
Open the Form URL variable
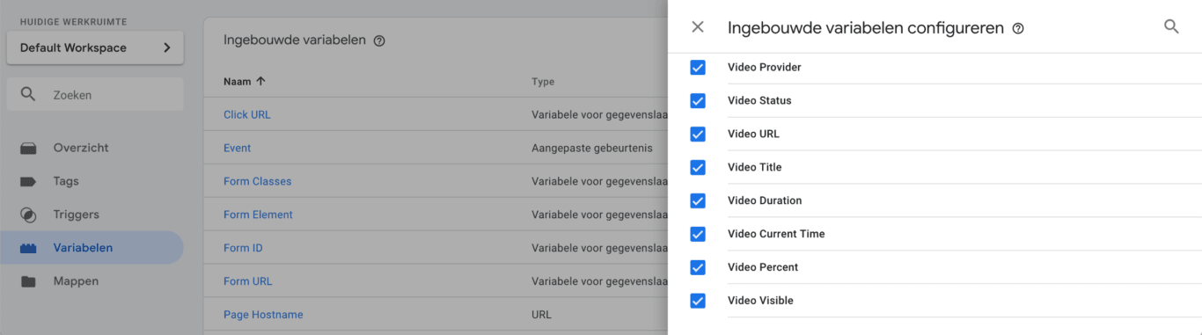click(x=247, y=281)
